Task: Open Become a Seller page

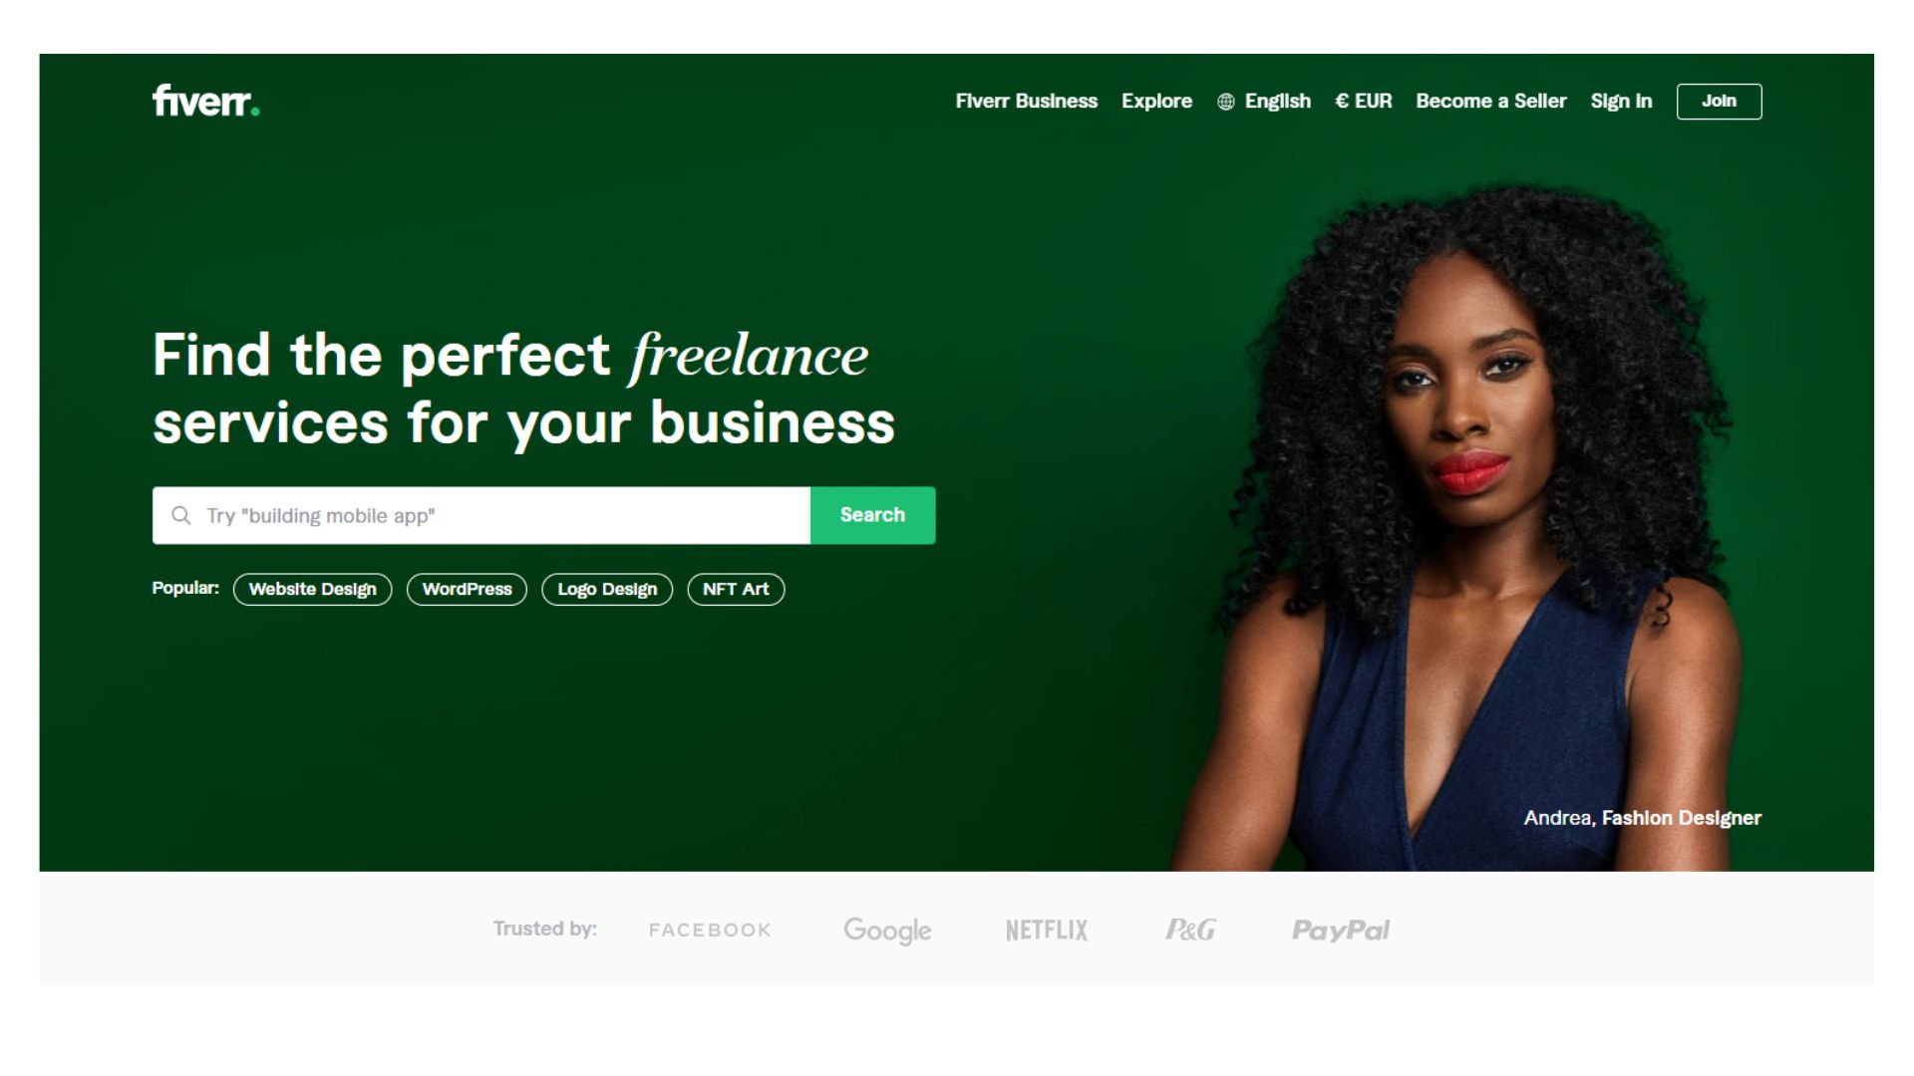Action: [x=1490, y=102]
